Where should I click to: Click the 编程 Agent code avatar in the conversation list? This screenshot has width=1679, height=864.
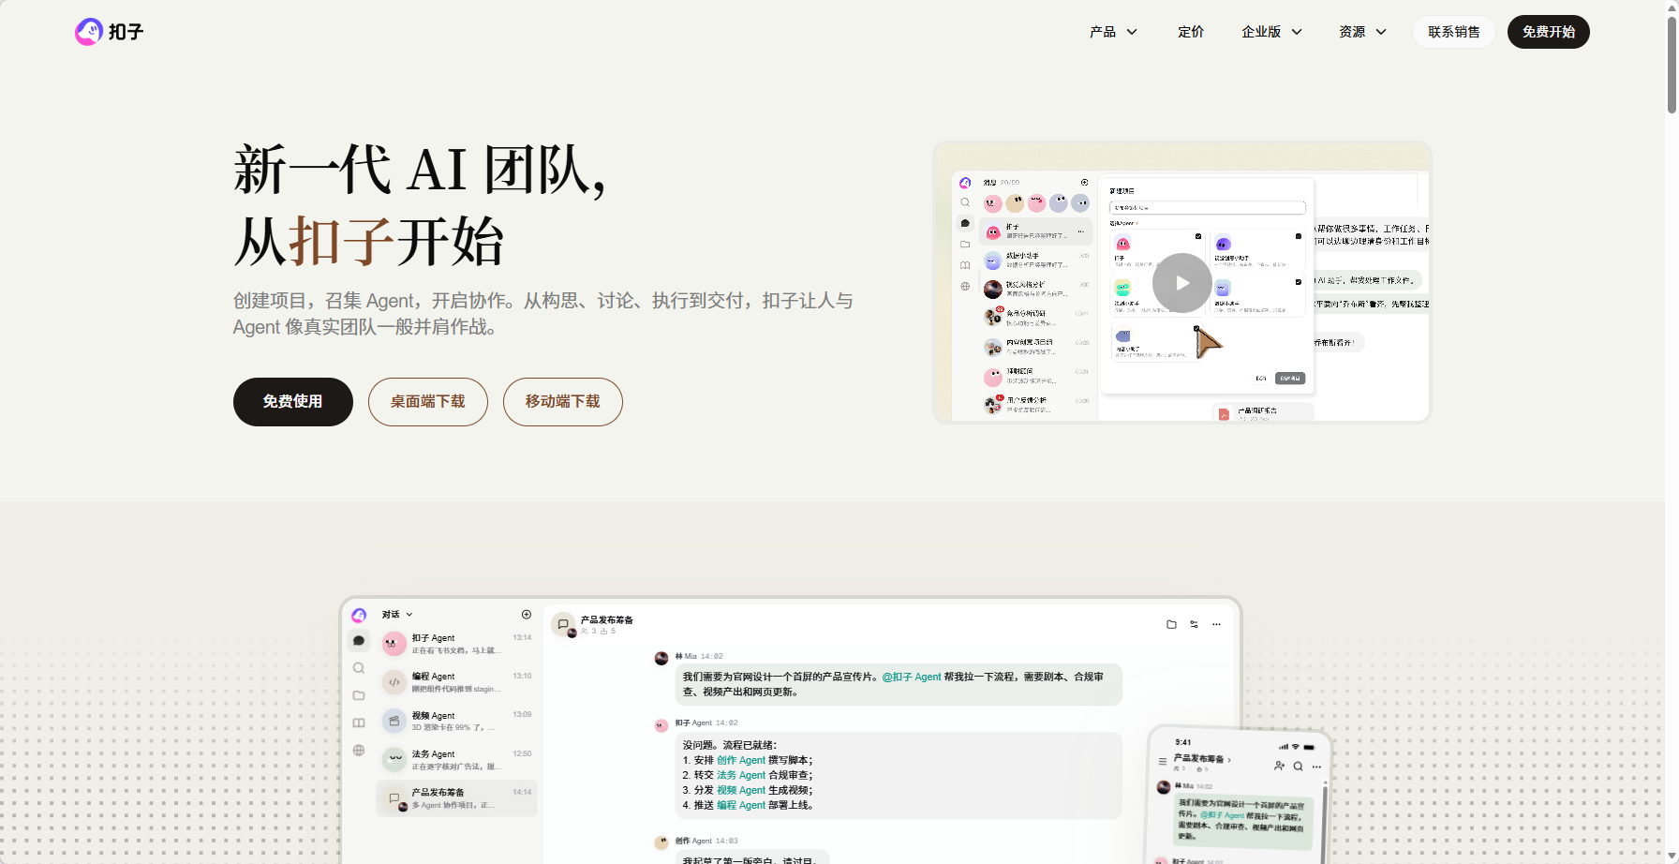(394, 682)
